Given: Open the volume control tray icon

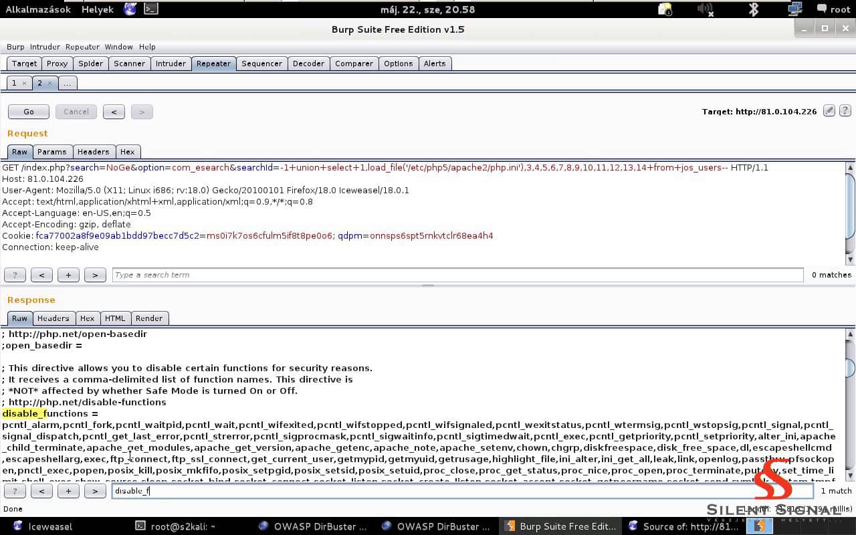Looking at the screenshot, I should tap(705, 9).
